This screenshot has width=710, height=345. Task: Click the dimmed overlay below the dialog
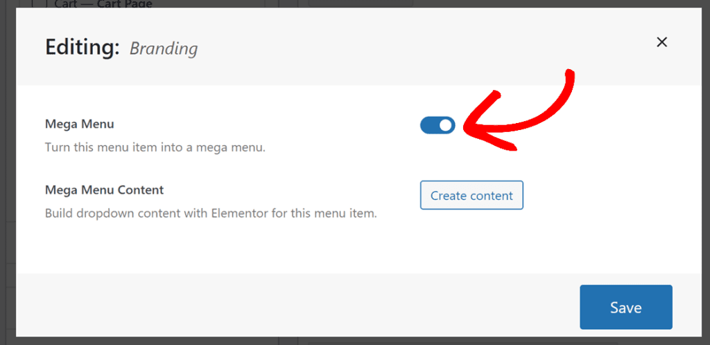[347, 341]
